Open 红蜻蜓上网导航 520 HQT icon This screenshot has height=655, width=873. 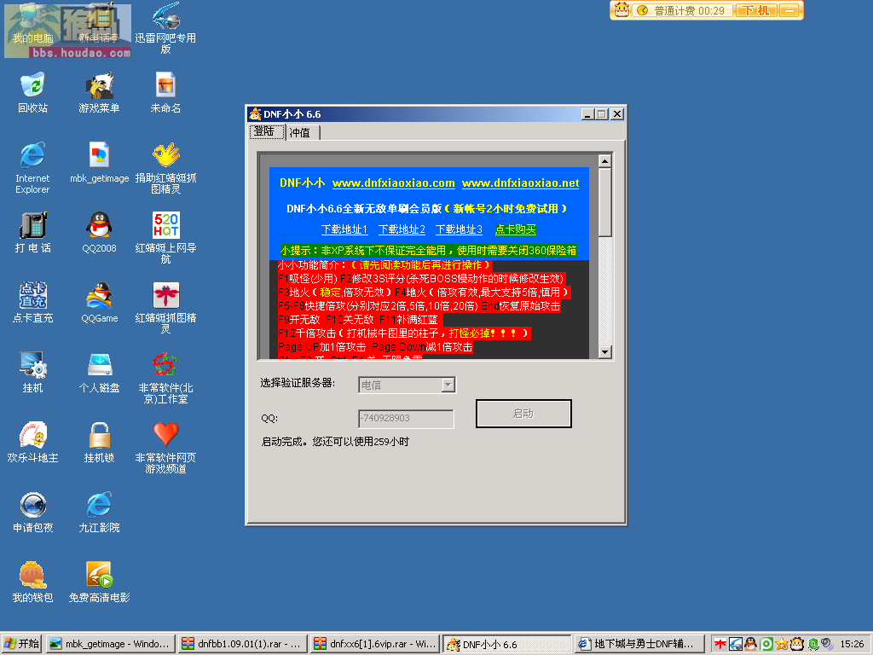tap(165, 237)
